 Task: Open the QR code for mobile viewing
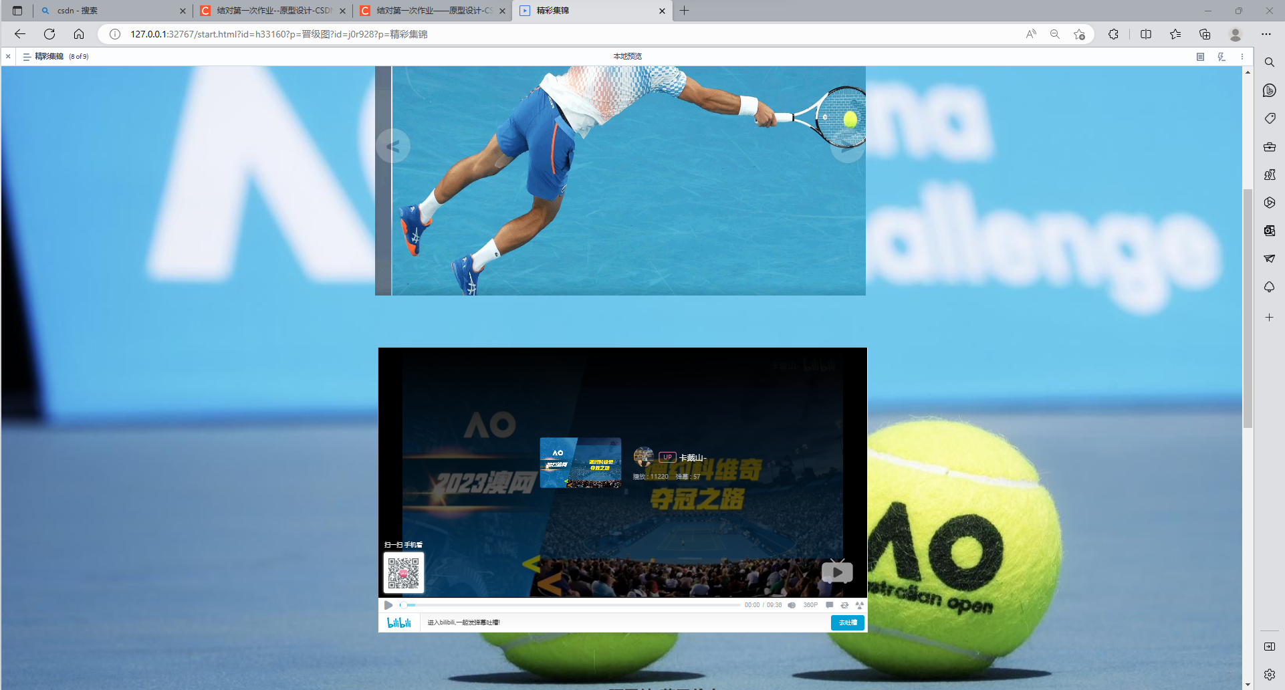point(404,573)
